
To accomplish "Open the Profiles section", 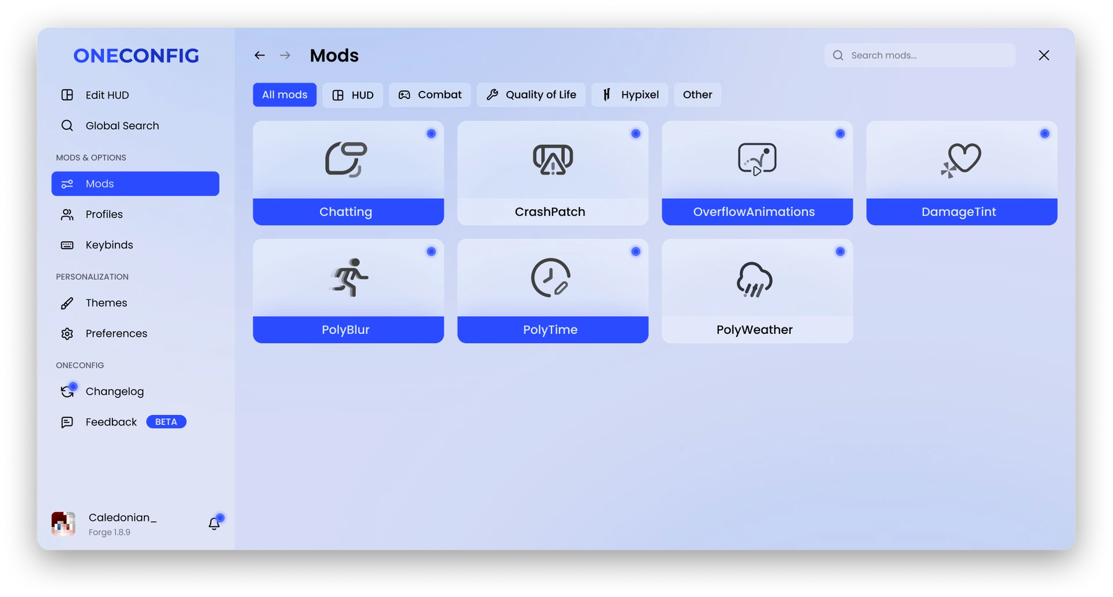I will (135, 214).
